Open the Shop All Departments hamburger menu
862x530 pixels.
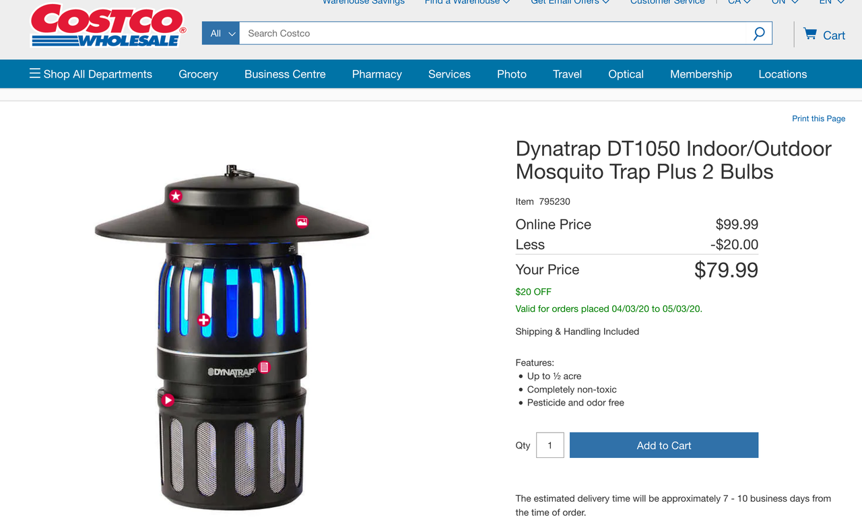[91, 74]
